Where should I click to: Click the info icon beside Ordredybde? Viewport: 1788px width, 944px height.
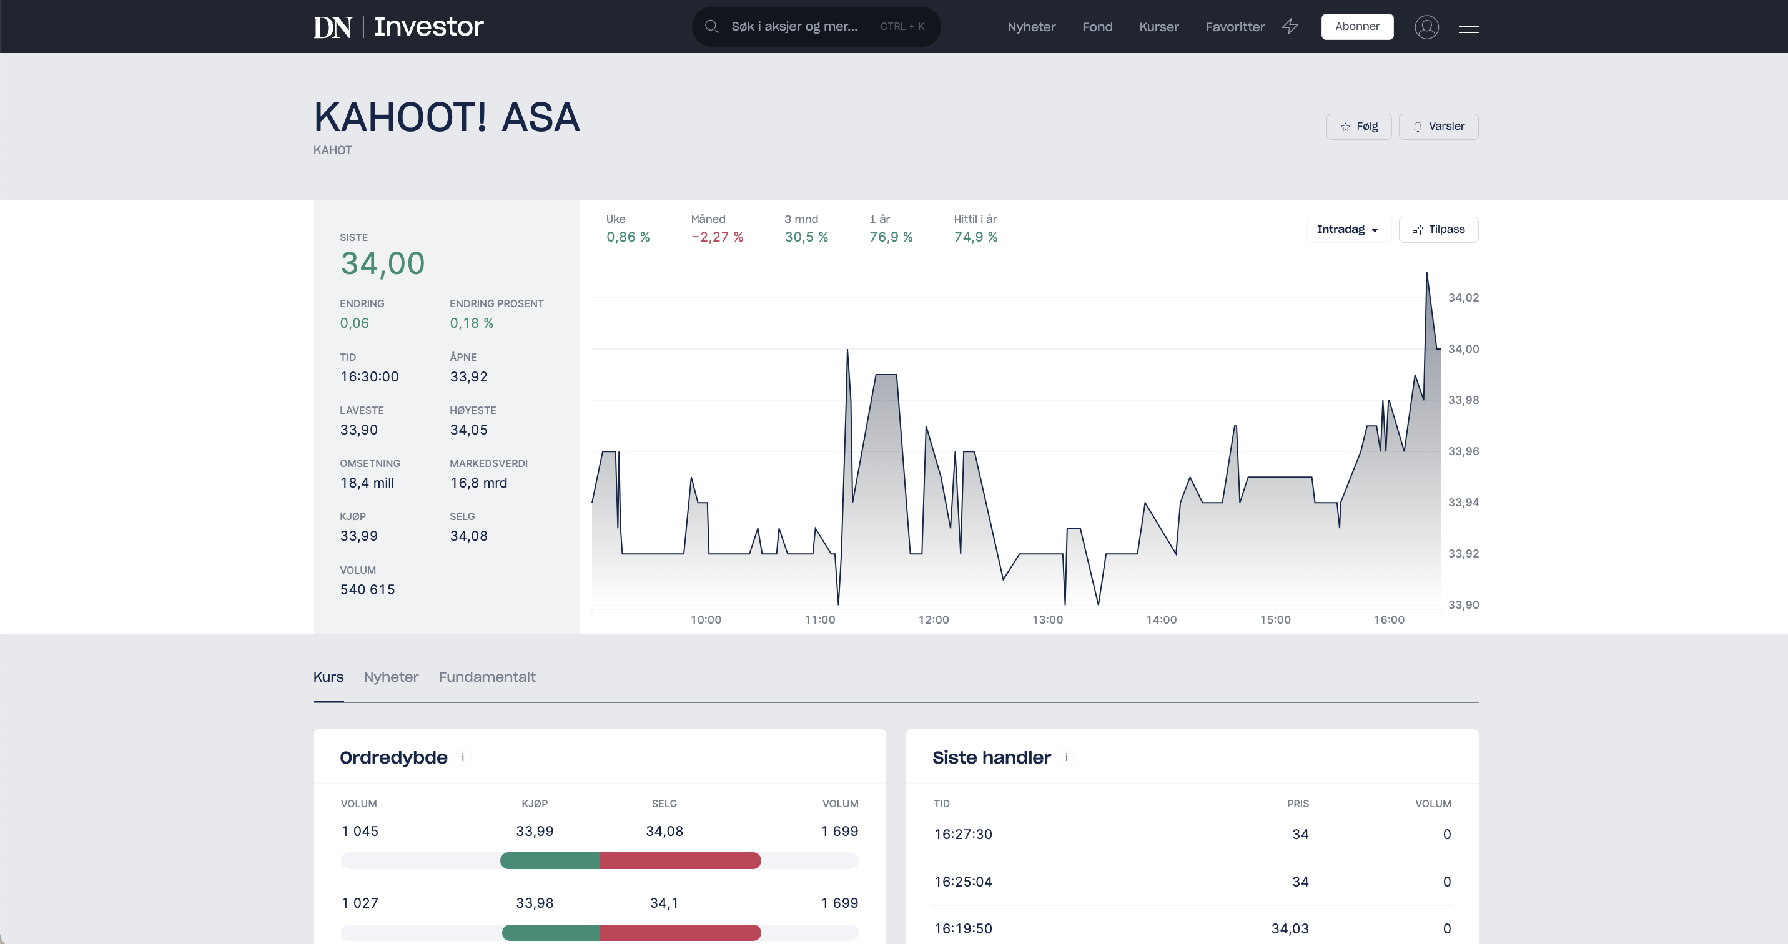(x=463, y=758)
